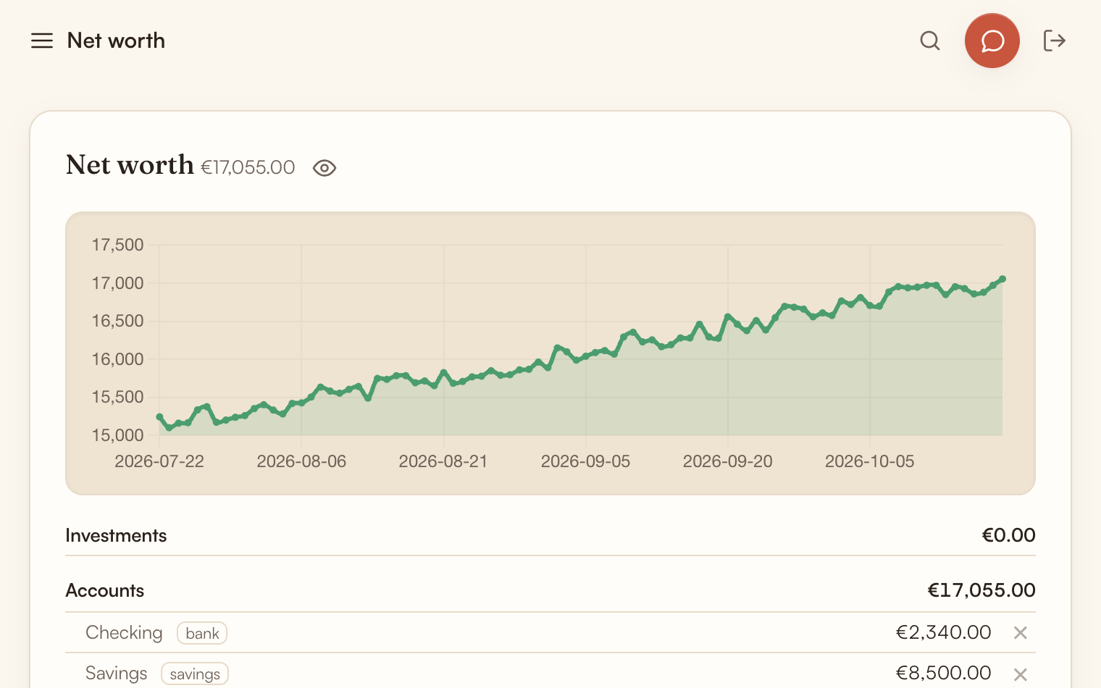The width and height of the screenshot is (1101, 688).
Task: Click the 2026-08-06 axis date label
Action: [301, 461]
